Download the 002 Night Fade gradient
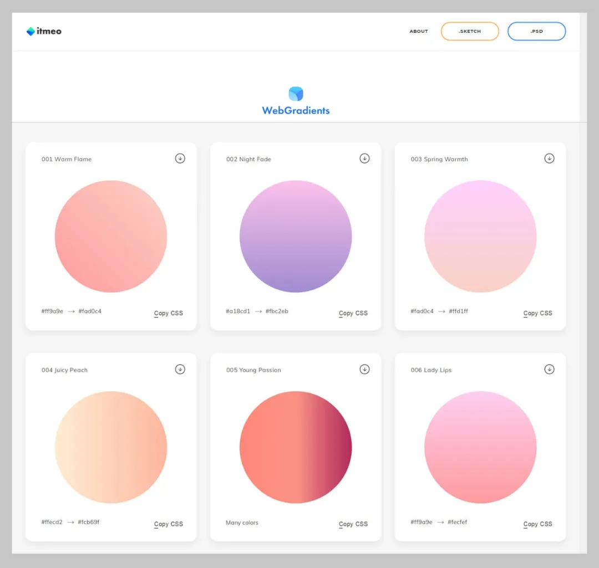Viewport: 599px width, 568px height. (364, 158)
